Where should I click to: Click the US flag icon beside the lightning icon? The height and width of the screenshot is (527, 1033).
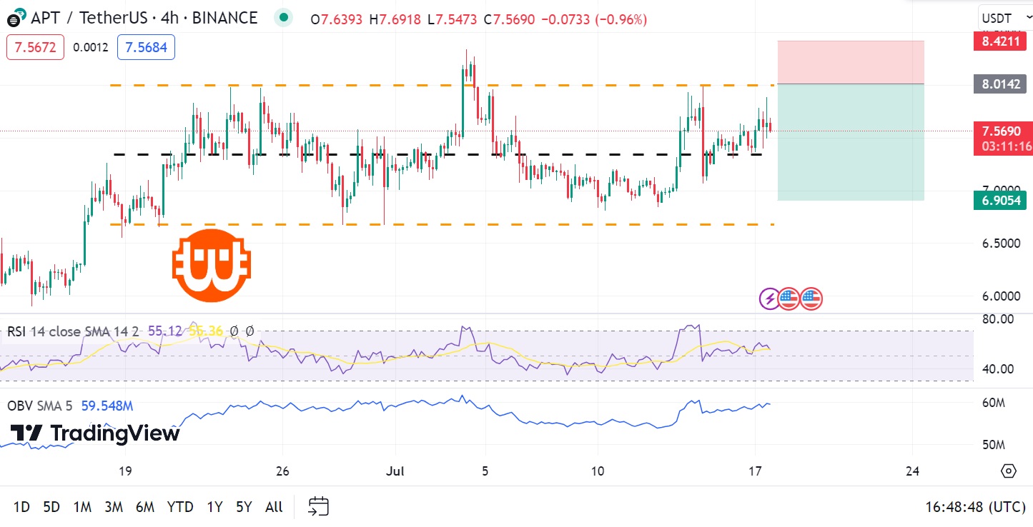(x=789, y=298)
